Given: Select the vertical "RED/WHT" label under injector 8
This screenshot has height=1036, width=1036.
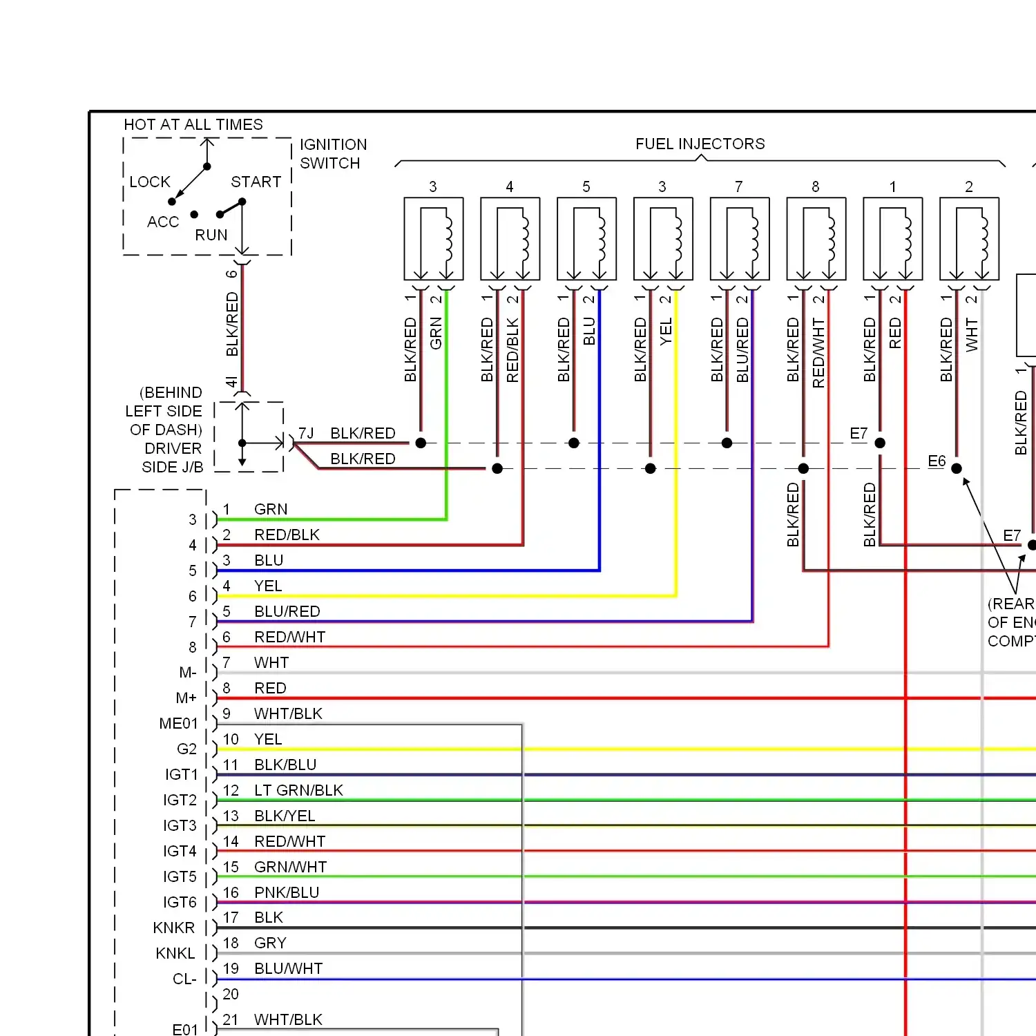Looking at the screenshot, I should tap(818, 353).
